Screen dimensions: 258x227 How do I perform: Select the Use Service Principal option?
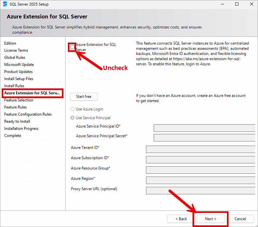point(73,118)
